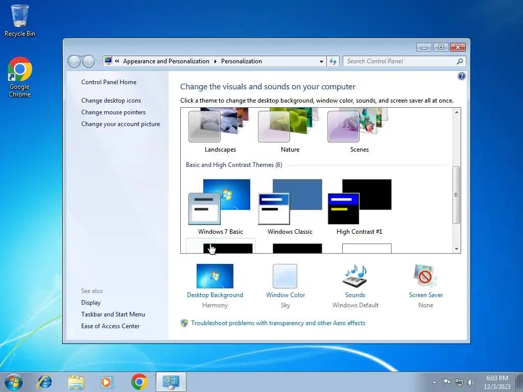Click the volume speaker tray icon
The height and width of the screenshot is (392, 523).
click(x=471, y=382)
